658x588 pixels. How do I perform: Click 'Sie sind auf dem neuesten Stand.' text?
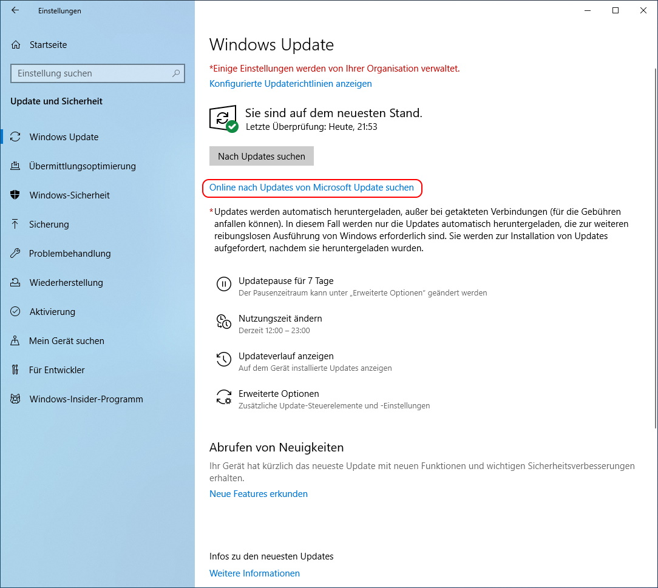pyautogui.click(x=334, y=113)
